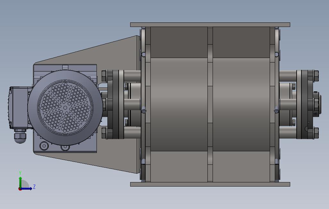Pick the lower hex bolt on right flange
329x209 pixels.
pyautogui.click(x=316, y=133)
